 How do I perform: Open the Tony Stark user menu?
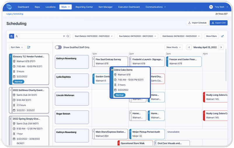point(219,7)
